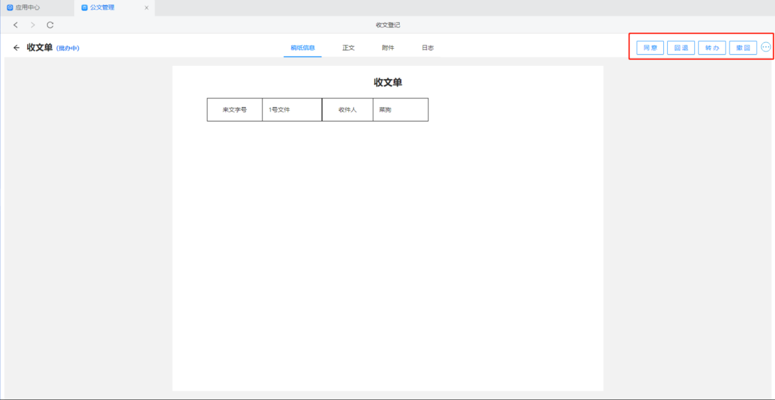Click the forward navigation arrow
Viewport: 775px width, 400px height.
point(33,25)
